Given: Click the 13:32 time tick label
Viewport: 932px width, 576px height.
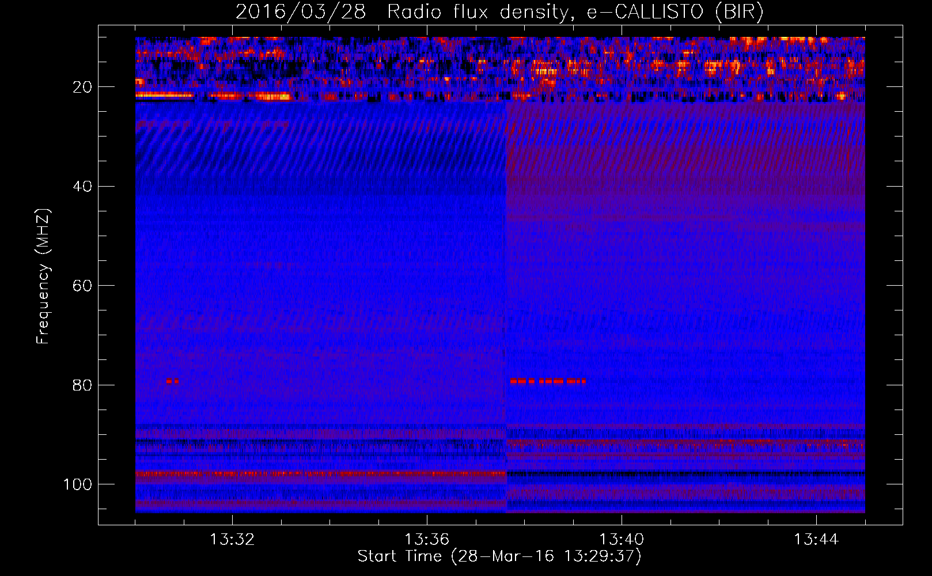Looking at the screenshot, I should (x=232, y=540).
